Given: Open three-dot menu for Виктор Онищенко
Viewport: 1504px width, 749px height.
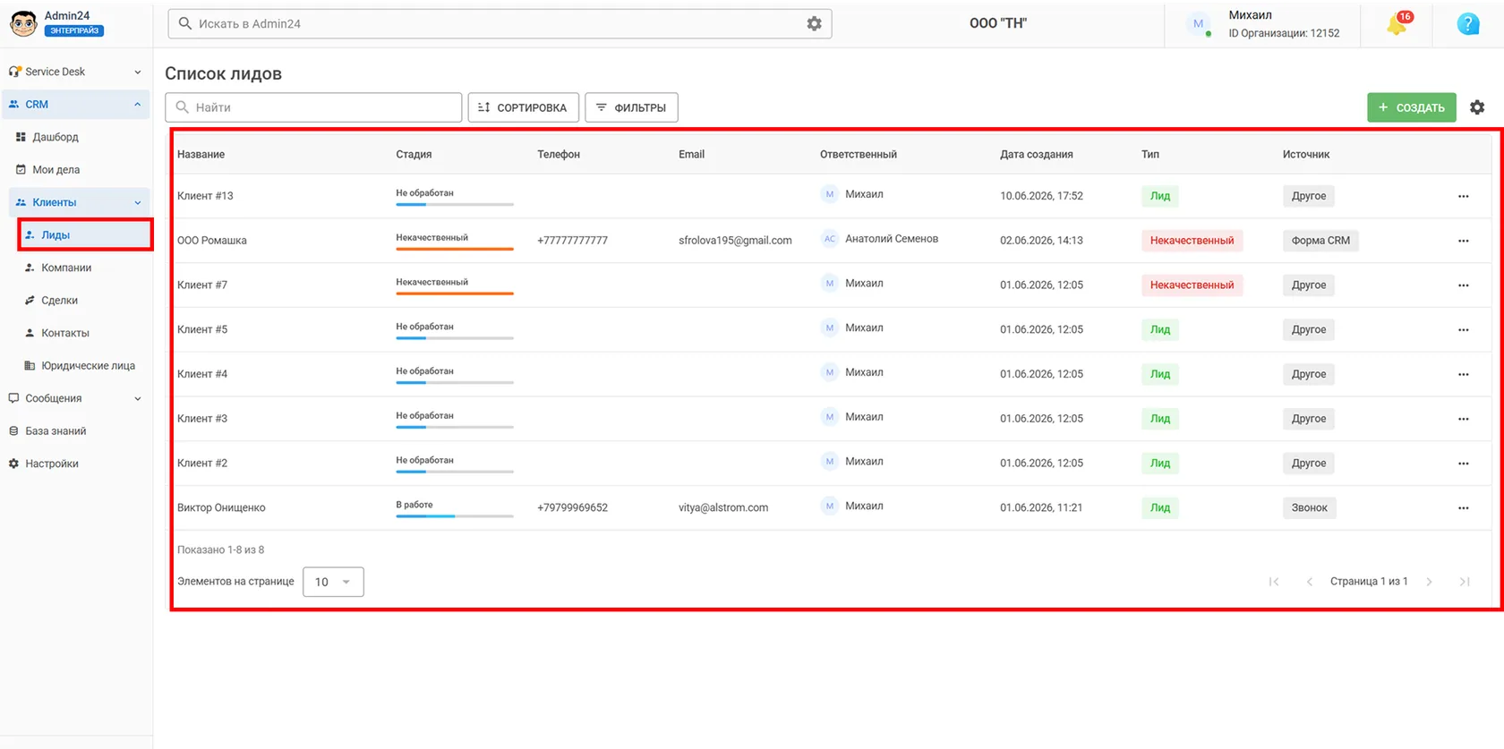Looking at the screenshot, I should 1463,508.
